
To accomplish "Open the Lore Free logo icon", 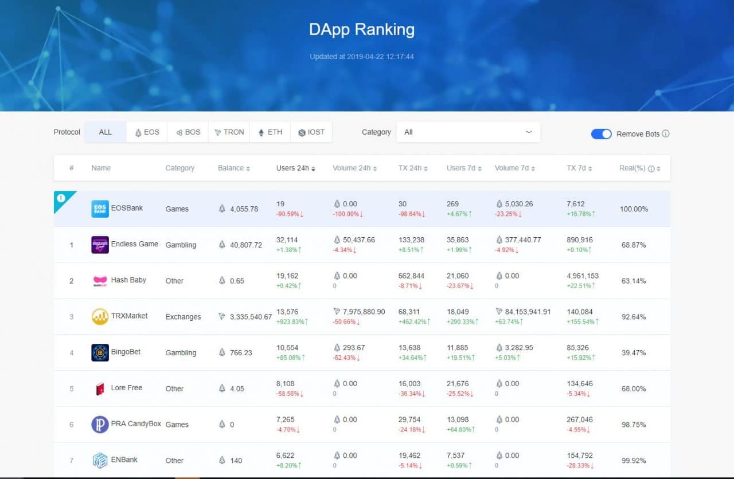I will [x=100, y=388].
